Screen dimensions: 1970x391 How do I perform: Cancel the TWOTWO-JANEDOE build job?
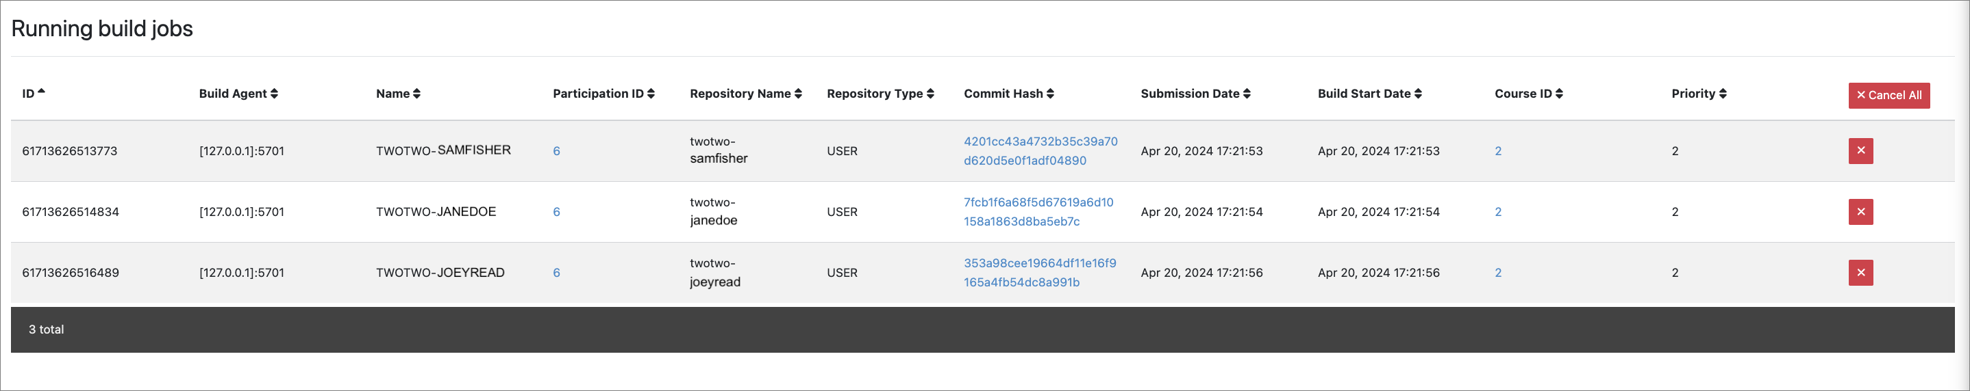[x=1860, y=211]
